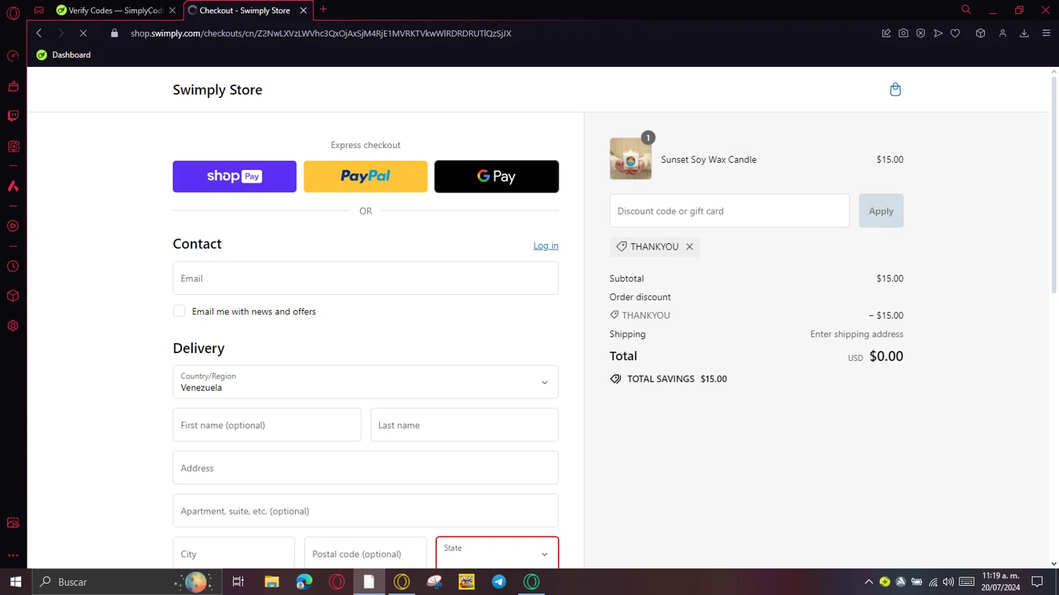Select the Checkout - Swimply Store tab
Screen dimensions: 1059x595
[244, 11]
